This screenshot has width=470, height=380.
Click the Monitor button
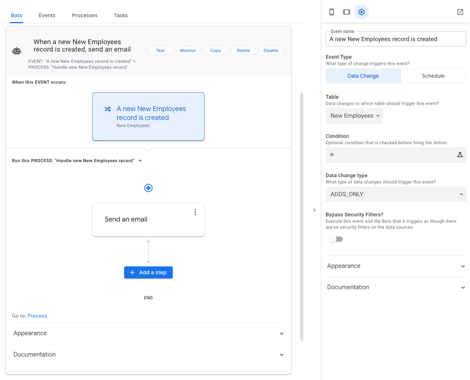(188, 51)
